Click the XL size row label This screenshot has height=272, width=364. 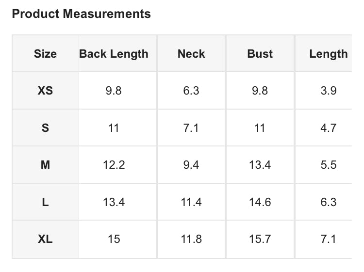point(45,239)
